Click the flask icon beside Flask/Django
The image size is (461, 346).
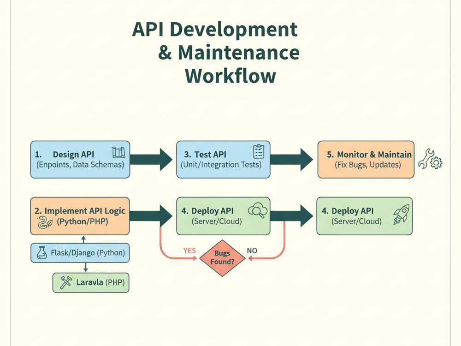coord(42,252)
